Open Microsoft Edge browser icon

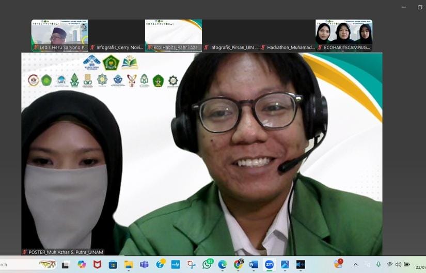pyautogui.click(x=223, y=265)
